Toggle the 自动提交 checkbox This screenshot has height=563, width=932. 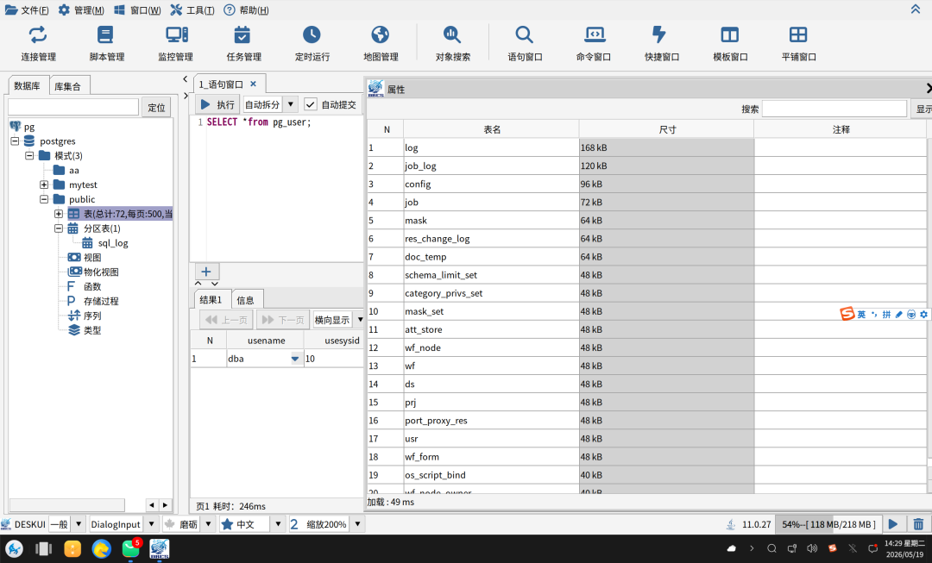[311, 104]
